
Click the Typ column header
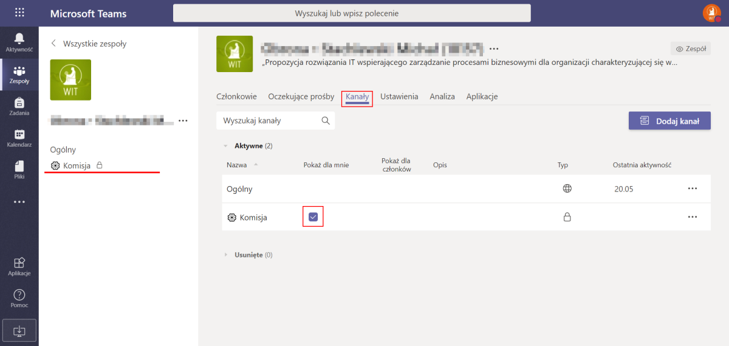[563, 165]
